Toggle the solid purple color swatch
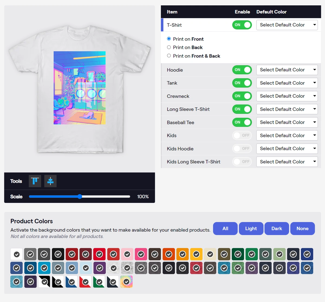The height and width of the screenshot is (302, 325). pyautogui.click(x=100, y=268)
